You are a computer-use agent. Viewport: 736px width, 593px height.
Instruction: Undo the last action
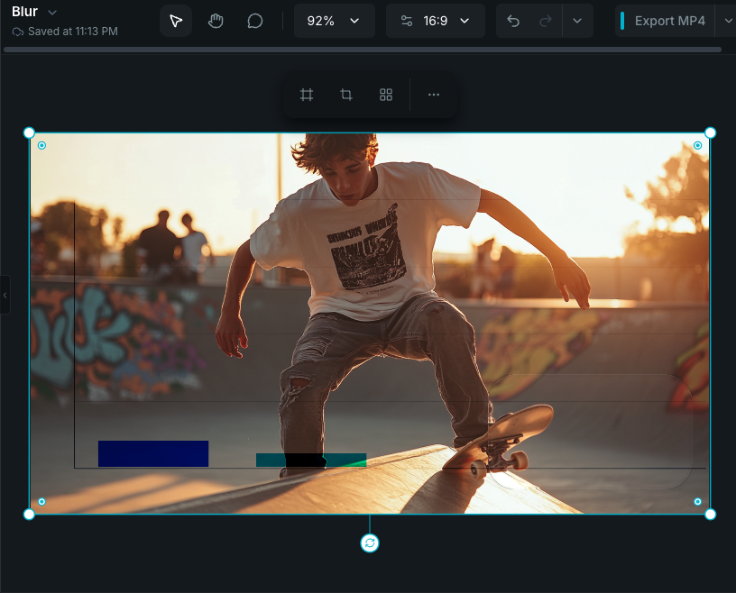tap(512, 20)
